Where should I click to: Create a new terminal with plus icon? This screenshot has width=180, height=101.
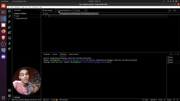(171, 54)
